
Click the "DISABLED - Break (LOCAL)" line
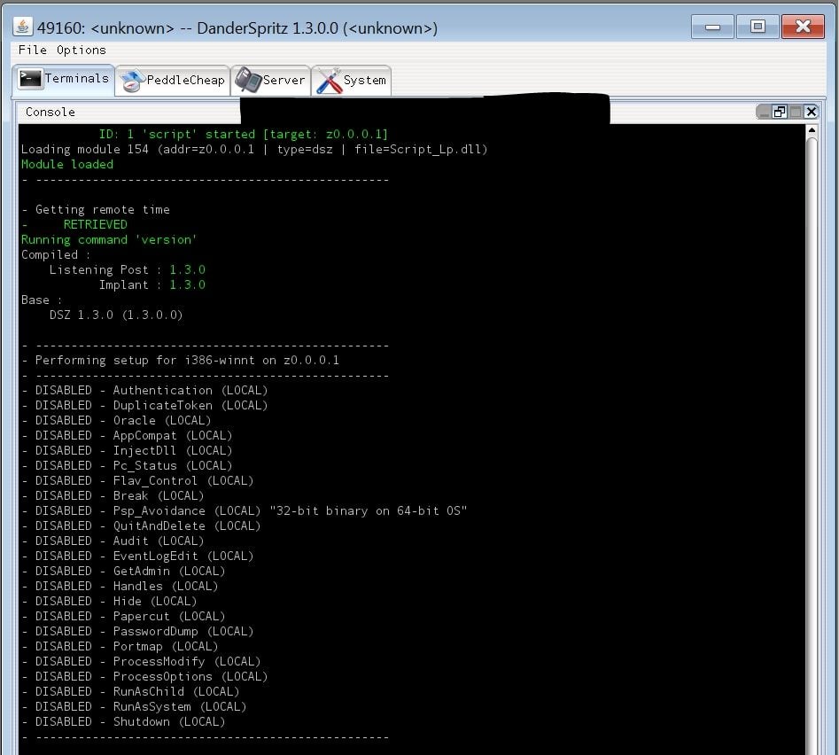pos(113,495)
